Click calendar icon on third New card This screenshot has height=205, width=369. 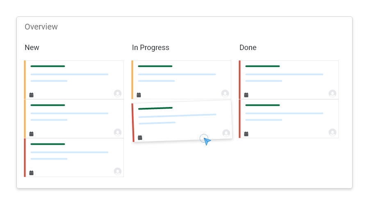(x=31, y=173)
